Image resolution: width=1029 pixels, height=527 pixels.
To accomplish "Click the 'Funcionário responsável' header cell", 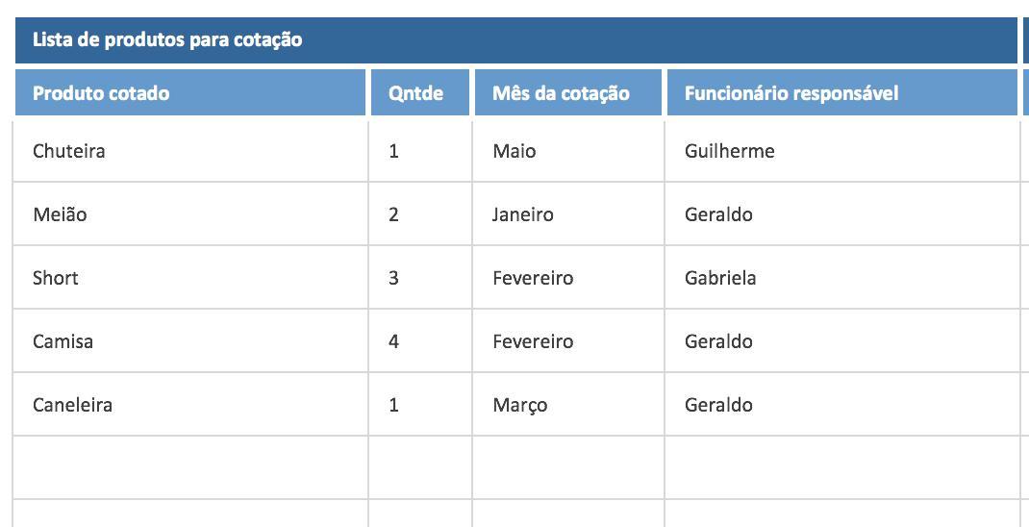I will [841, 93].
